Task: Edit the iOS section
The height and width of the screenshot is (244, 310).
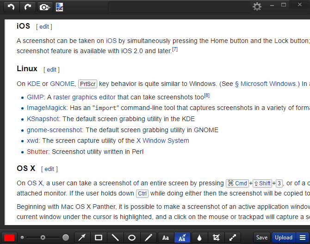Action: (44, 27)
